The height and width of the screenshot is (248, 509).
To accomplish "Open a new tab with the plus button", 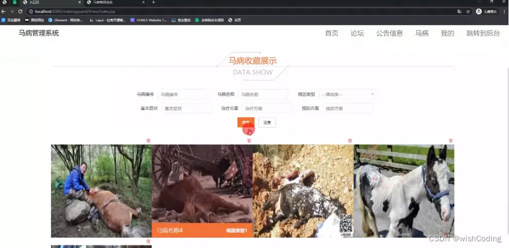I will pos(154,2).
